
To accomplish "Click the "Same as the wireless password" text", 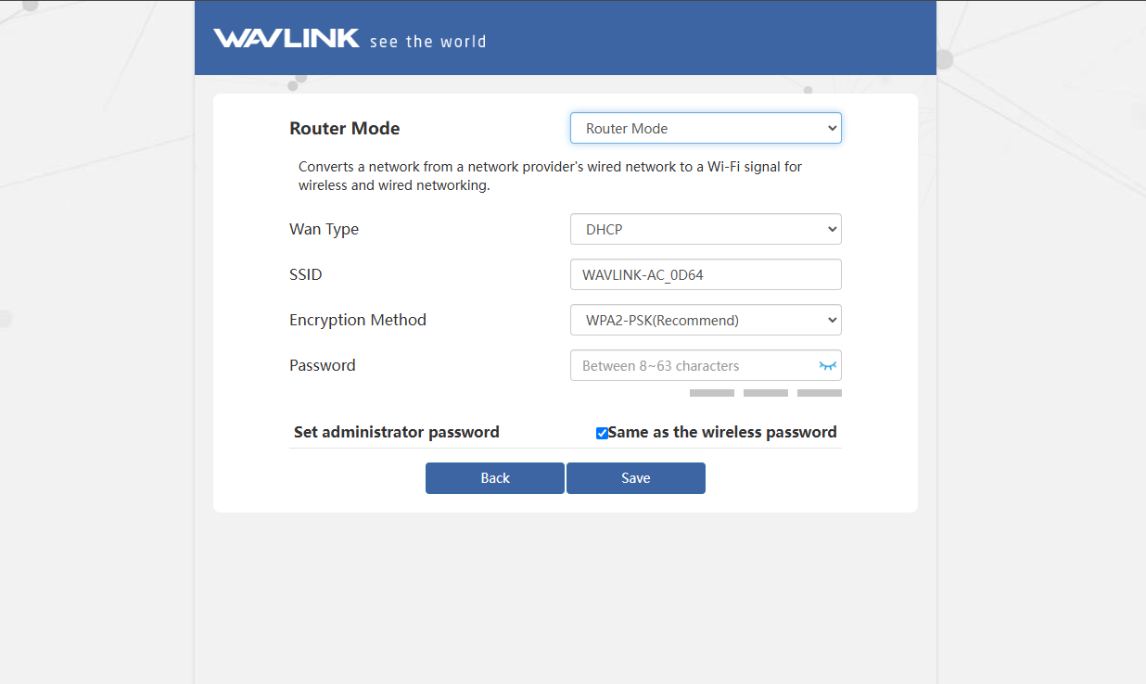I will pyautogui.click(x=722, y=432).
